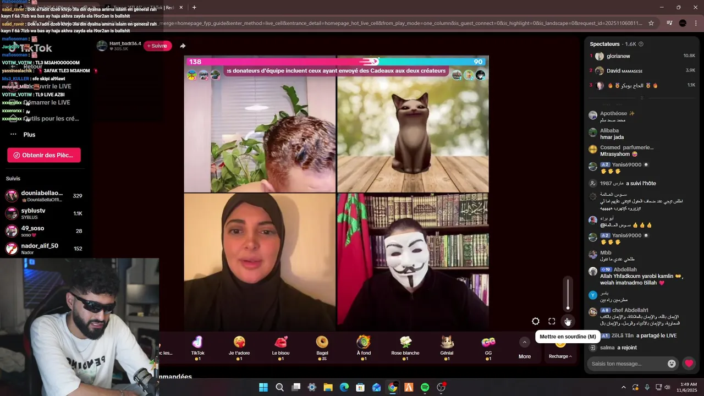Switch to Chrome in the taskbar
The height and width of the screenshot is (396, 704).
(x=392, y=387)
